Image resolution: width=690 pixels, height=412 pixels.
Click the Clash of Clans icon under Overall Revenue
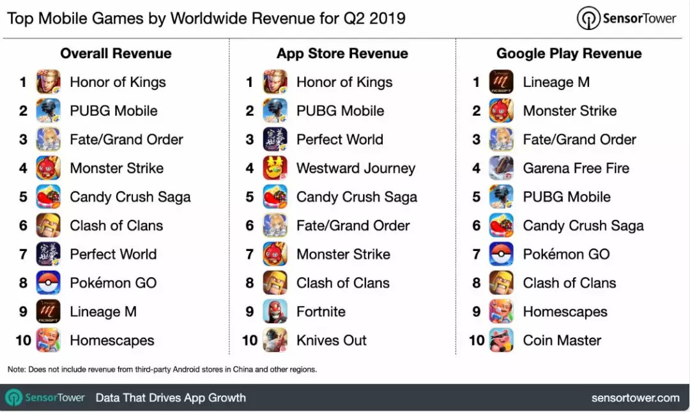pyautogui.click(x=49, y=225)
